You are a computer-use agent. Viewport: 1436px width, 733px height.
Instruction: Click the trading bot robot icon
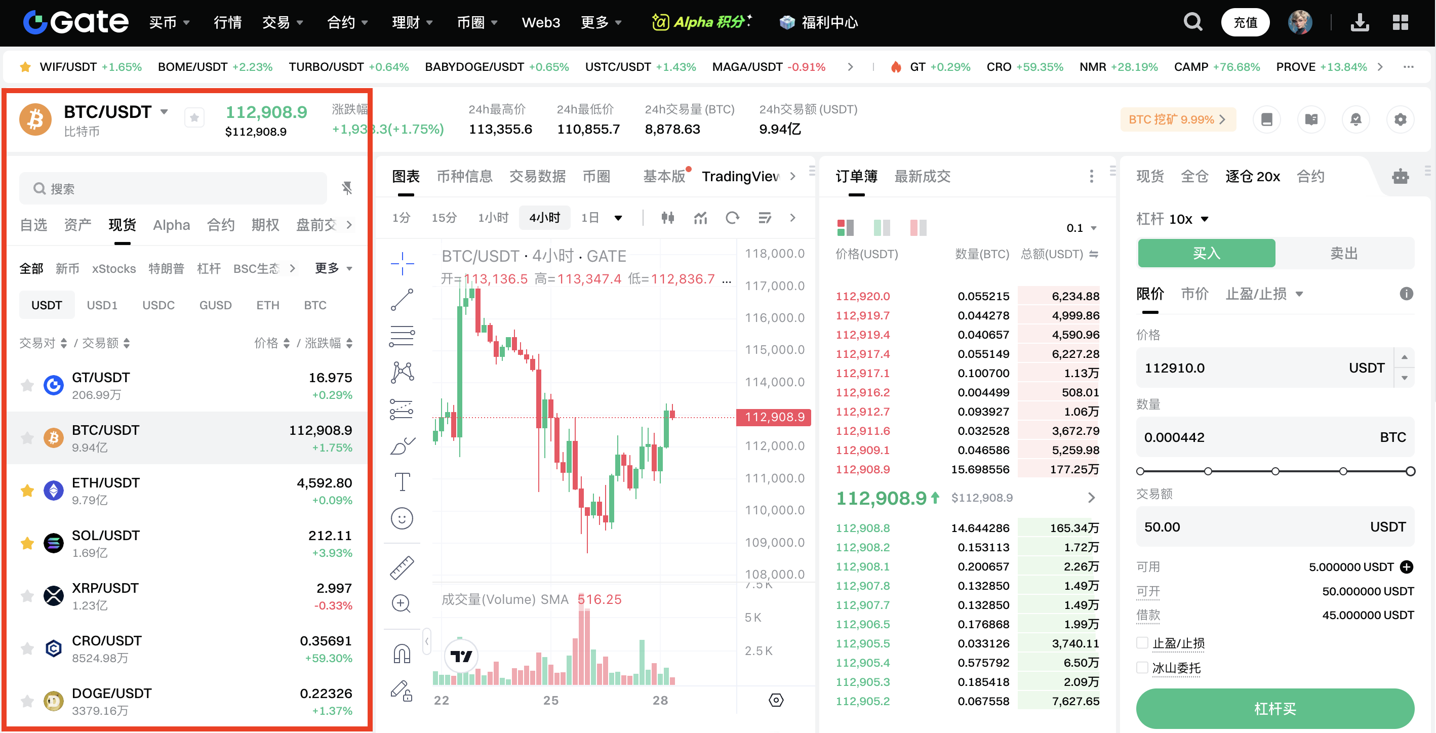point(1400,177)
